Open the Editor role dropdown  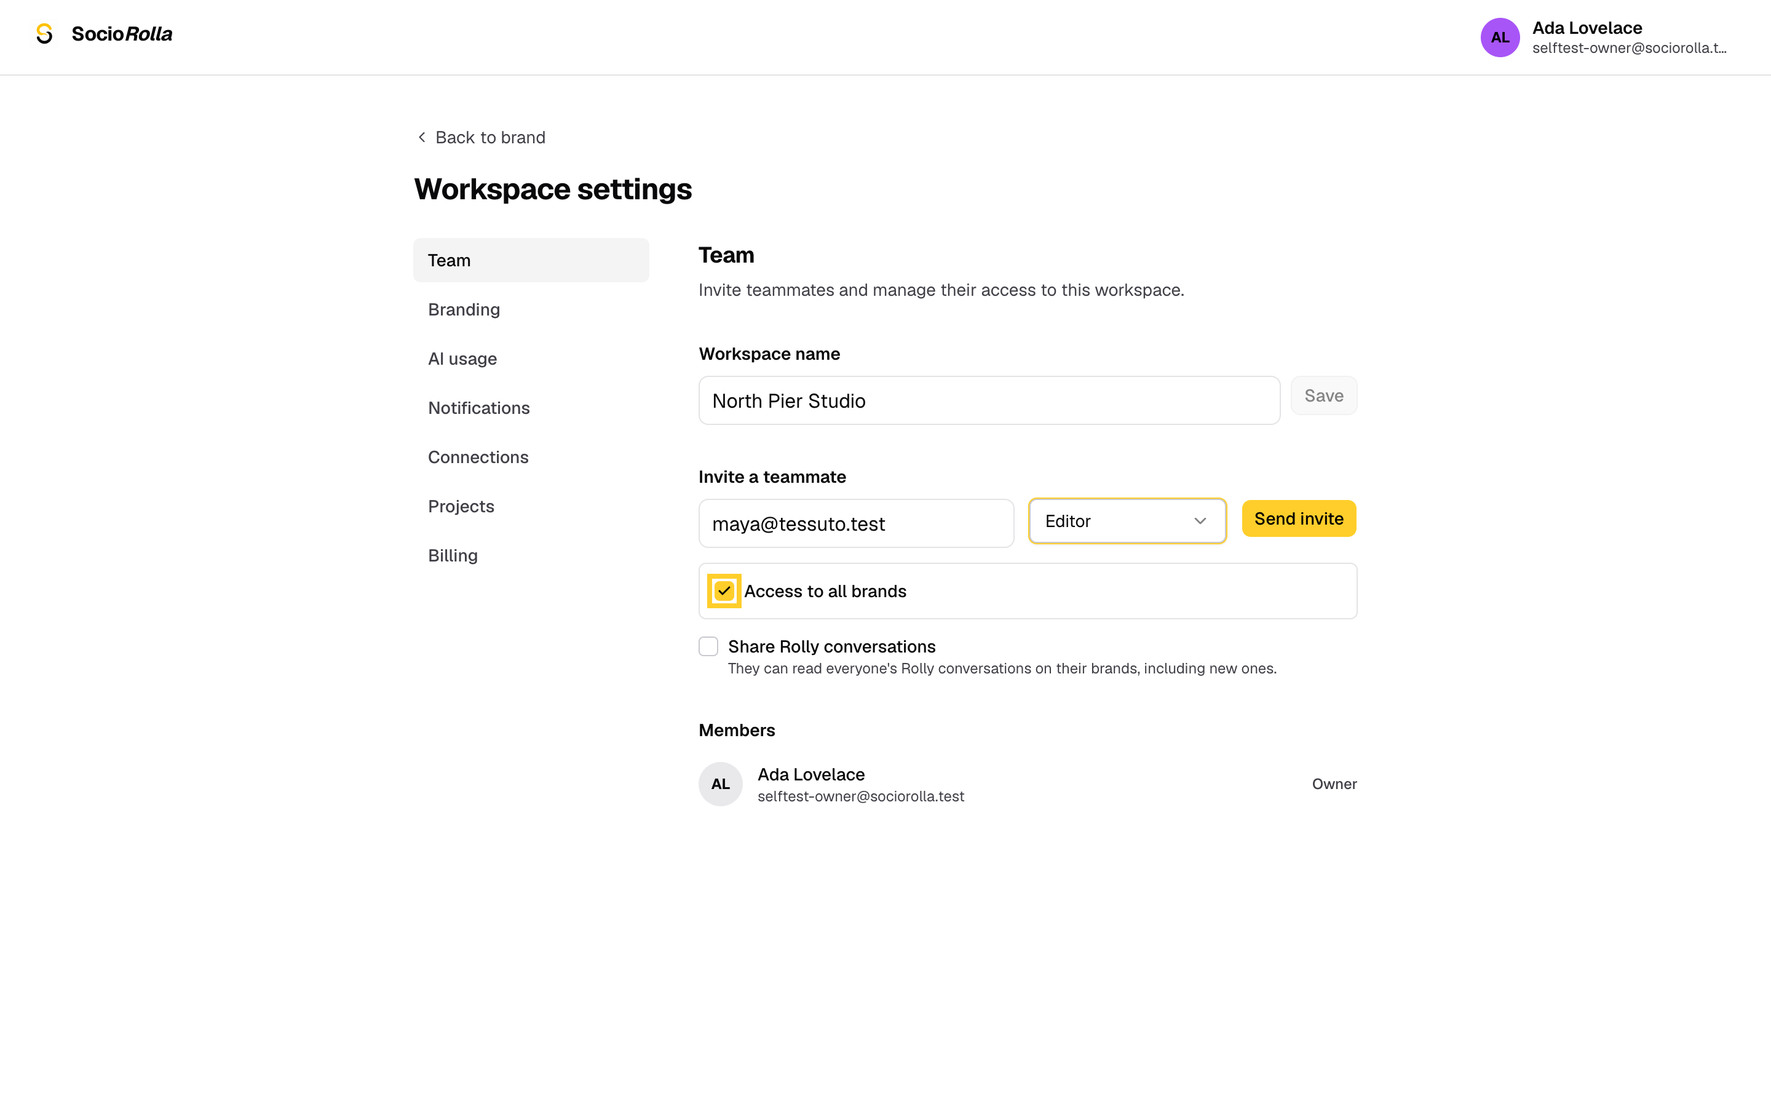click(x=1127, y=520)
